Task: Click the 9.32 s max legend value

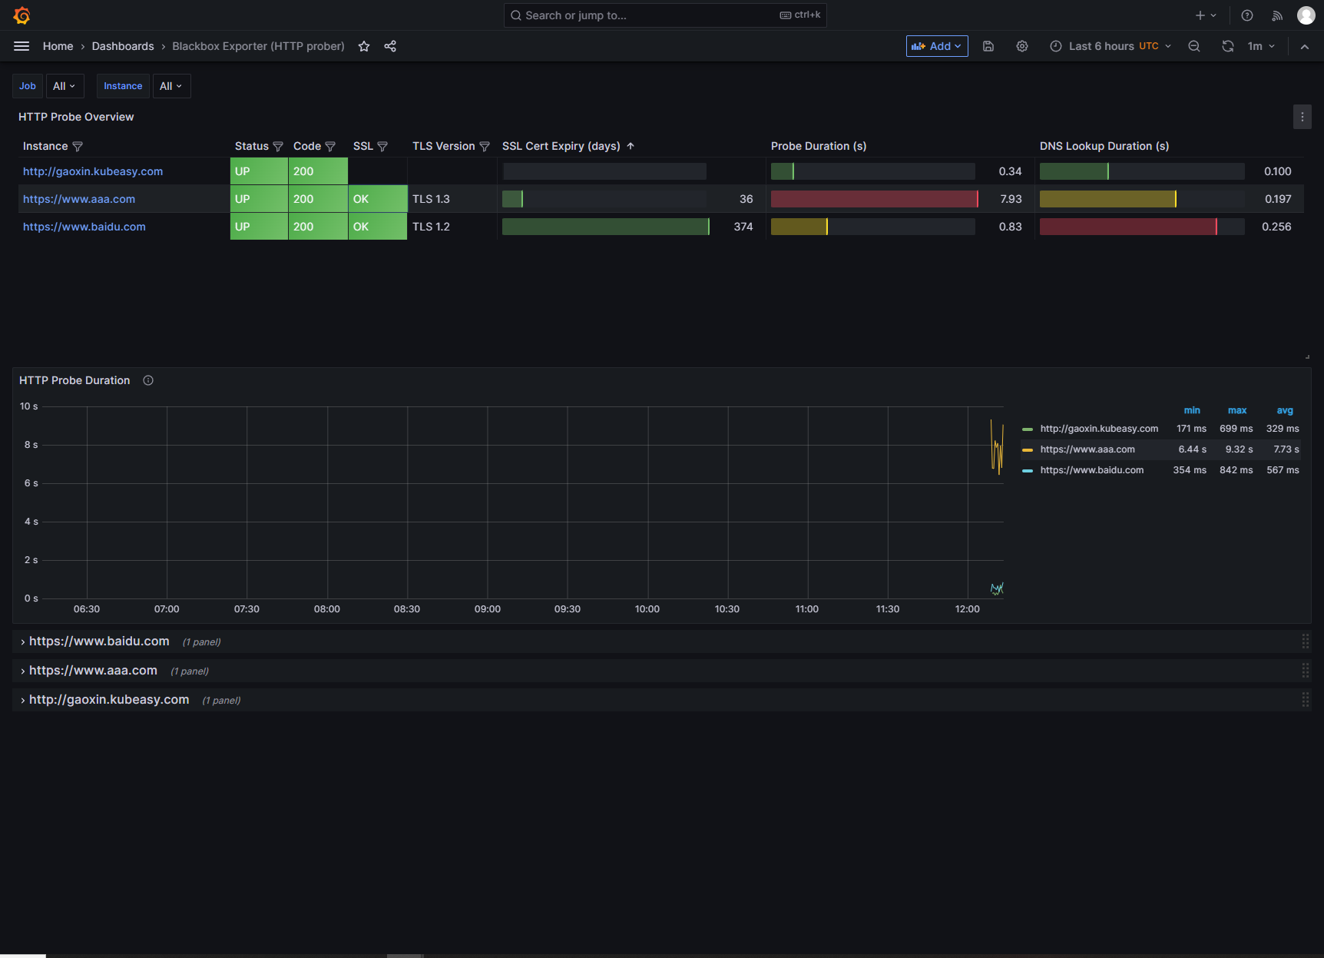Action: pos(1239,449)
